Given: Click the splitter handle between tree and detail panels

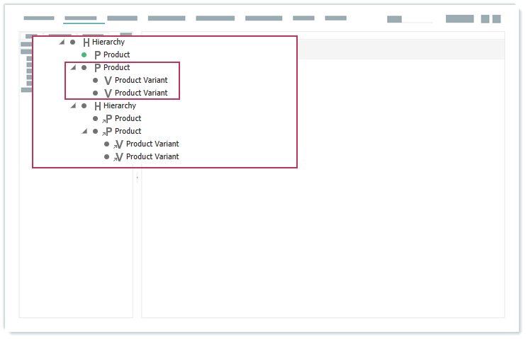Looking at the screenshot, I should click(x=137, y=178).
